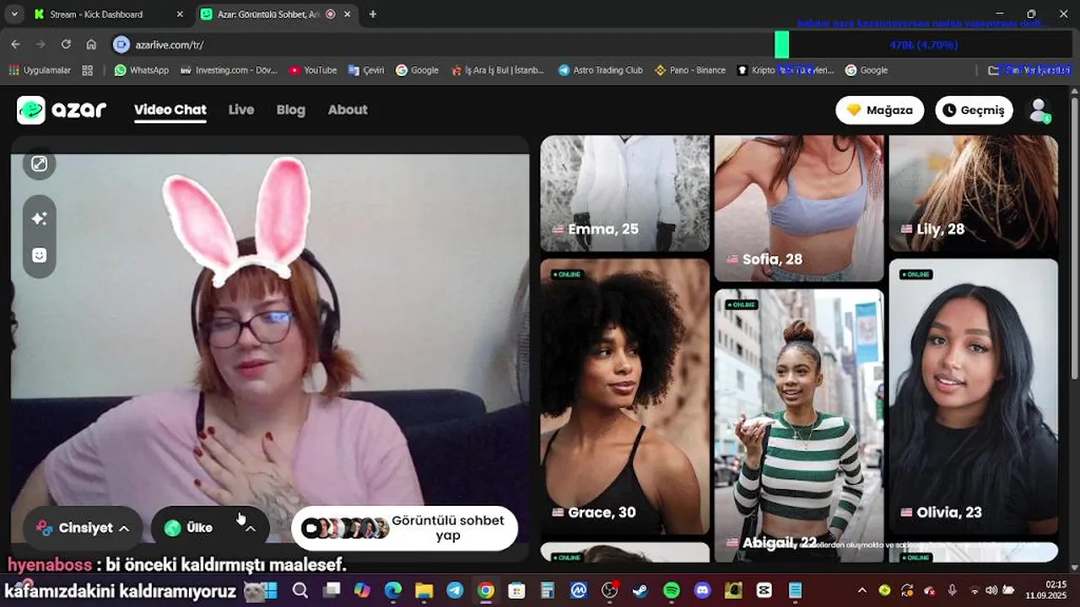Open Uygulamalar apps shortcut
The width and height of the screenshot is (1080, 607).
pos(40,71)
